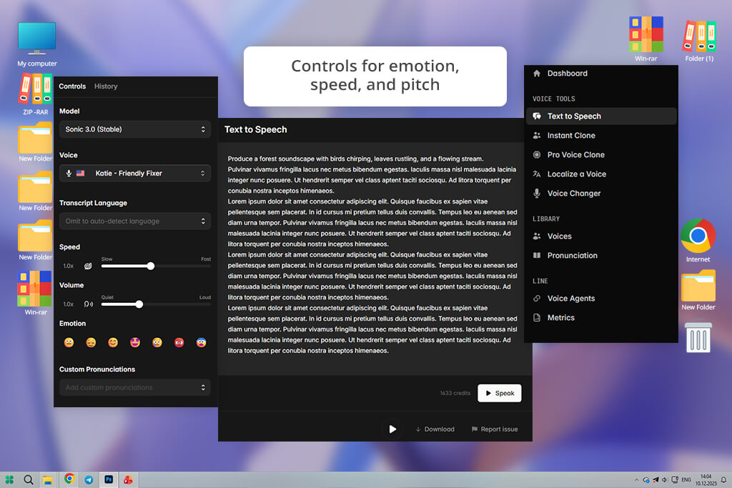Open File Explorer from the taskbar

click(x=48, y=479)
